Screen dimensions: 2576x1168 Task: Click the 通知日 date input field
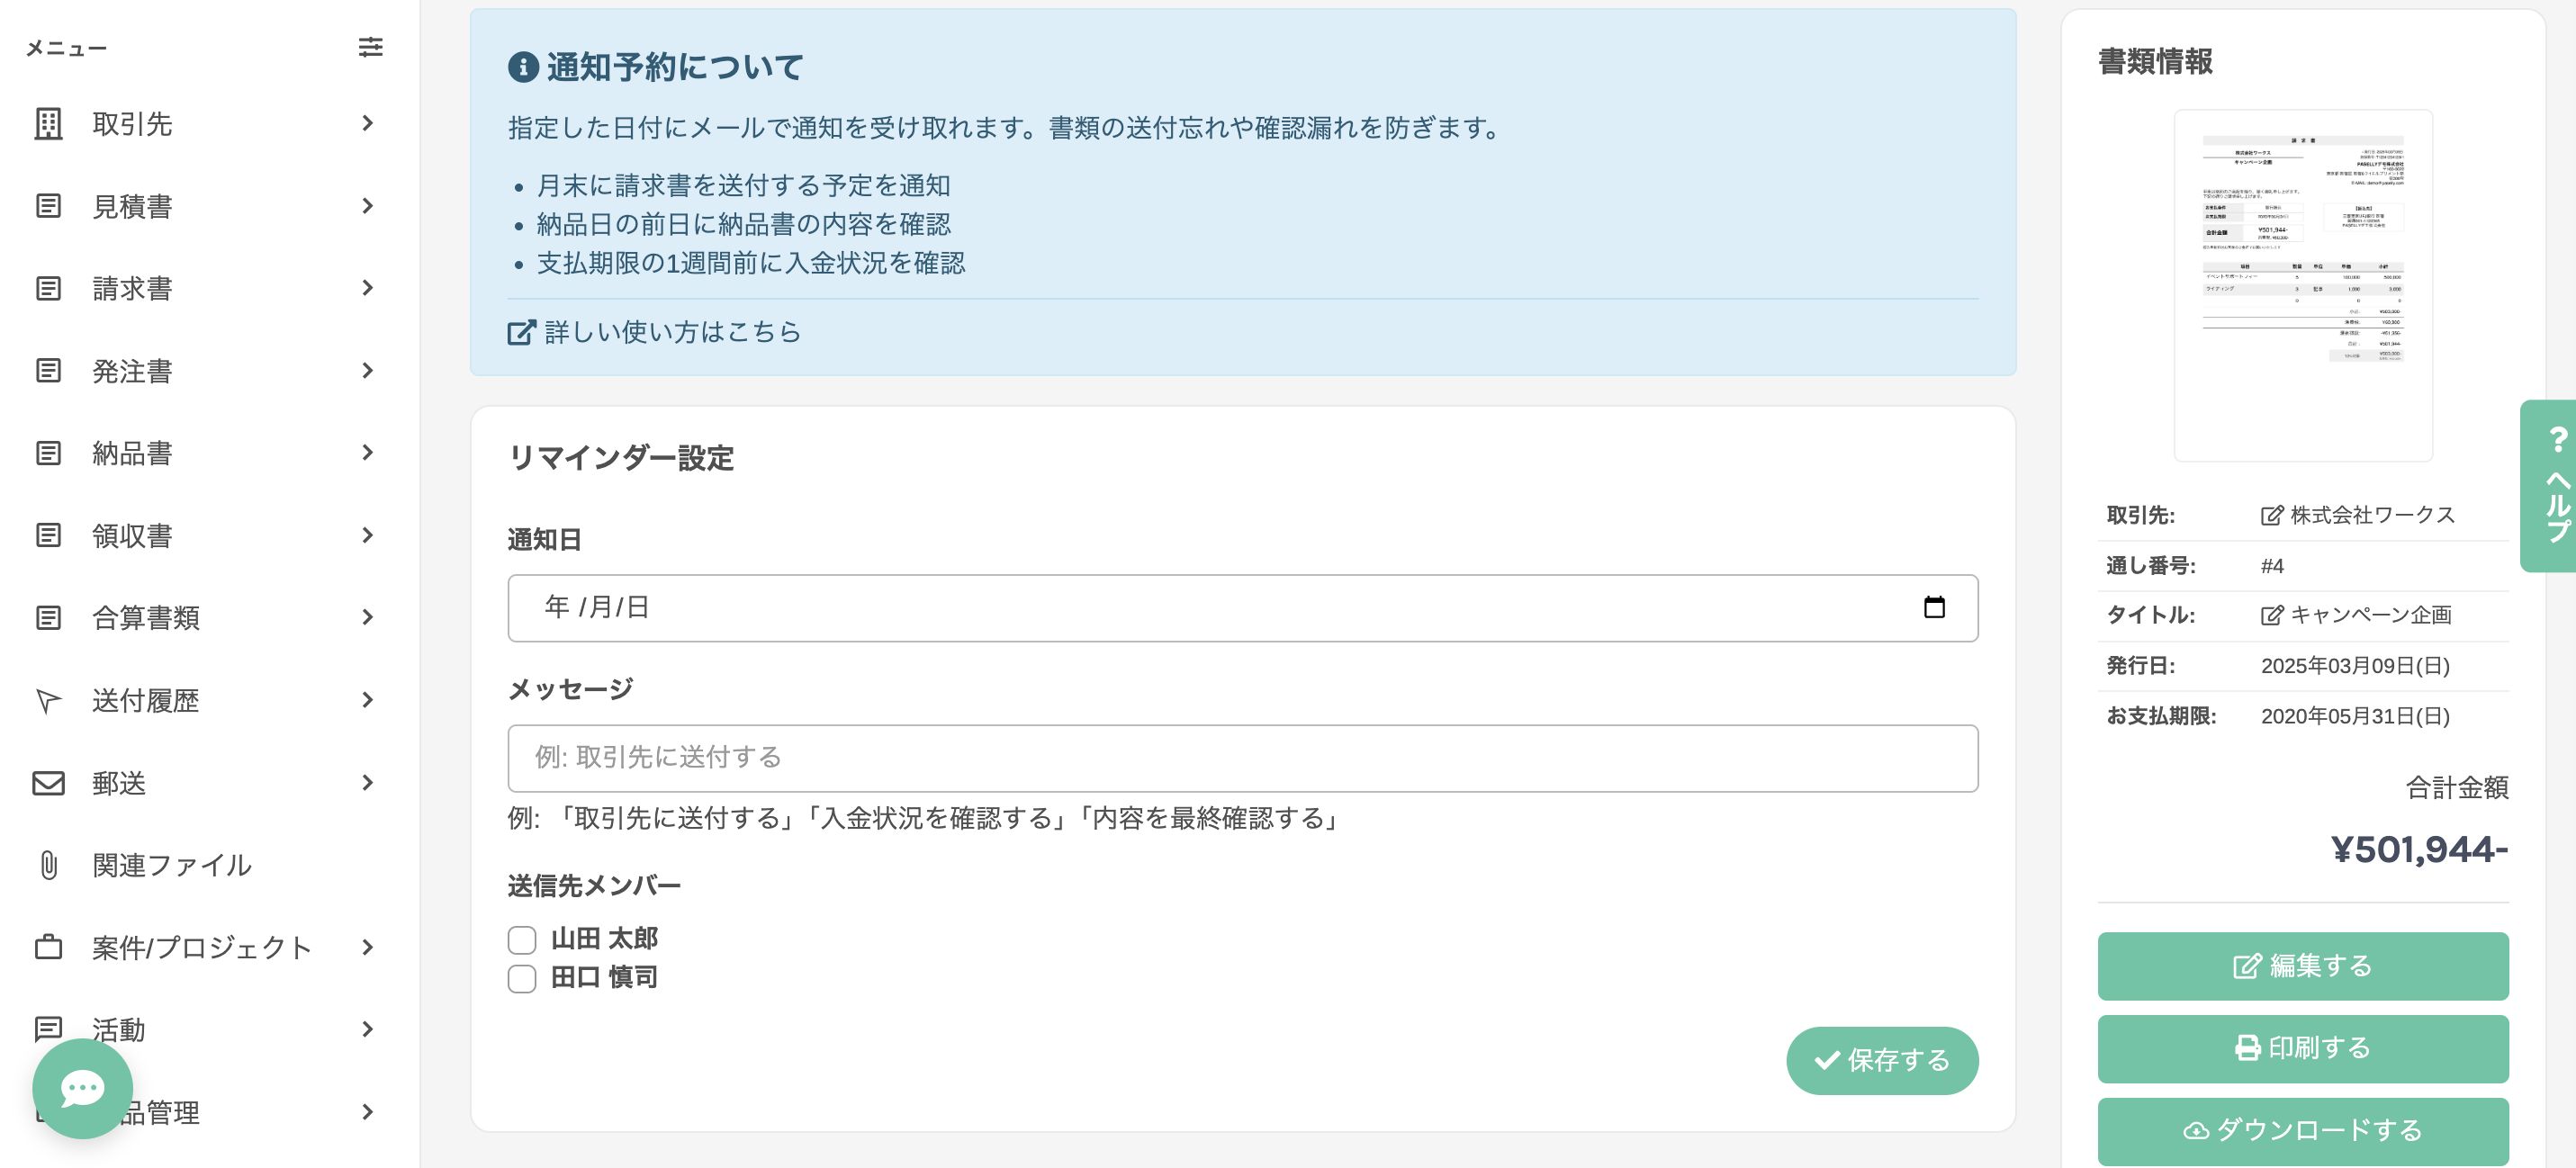tap(1242, 607)
